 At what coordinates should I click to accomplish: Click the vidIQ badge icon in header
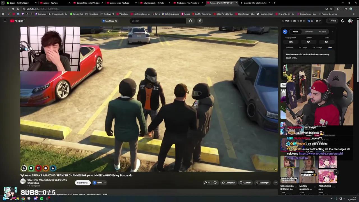point(309,21)
